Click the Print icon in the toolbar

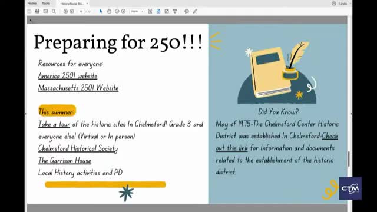[x=37, y=11]
